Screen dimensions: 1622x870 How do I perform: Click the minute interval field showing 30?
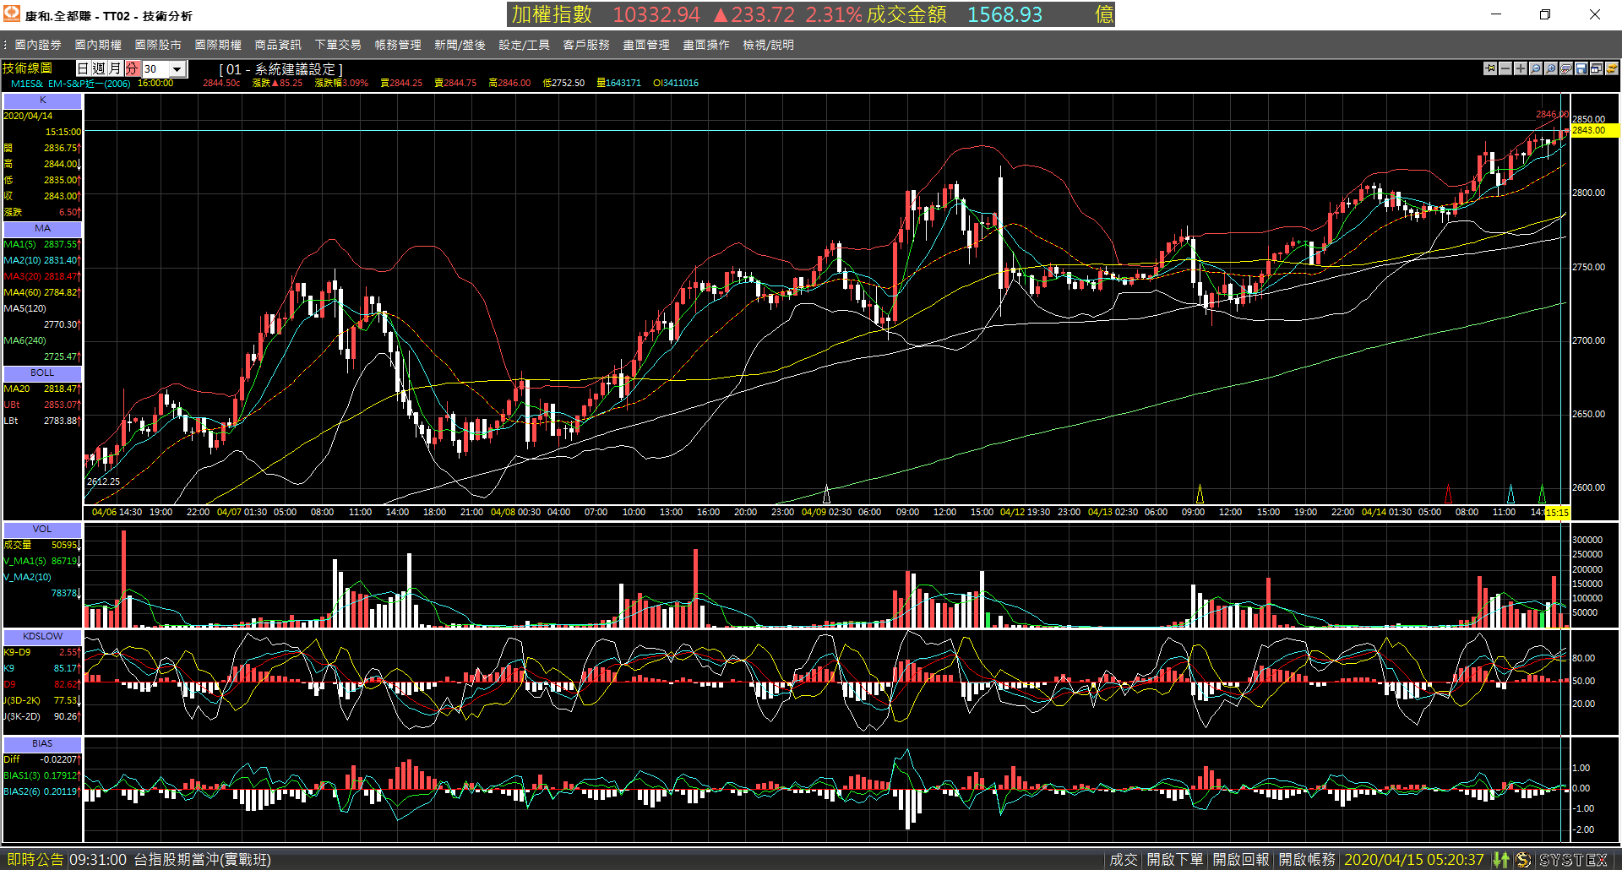coord(156,69)
